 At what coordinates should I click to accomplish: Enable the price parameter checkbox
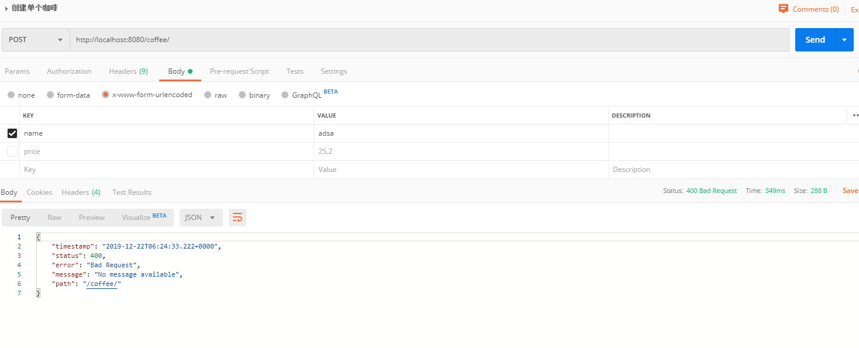(x=12, y=151)
